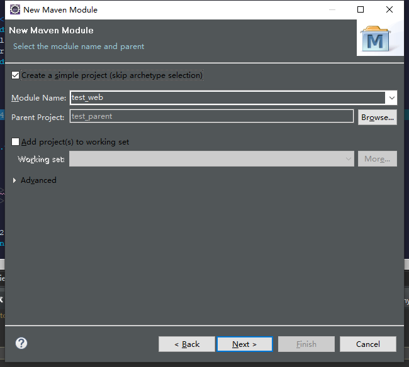Maximize the New Maven Module dialog

tap(361, 9)
